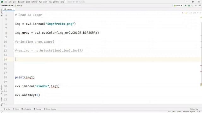Click the red error stripe mark beside line 15
Screen dimensions: 202x113
coord(201,66)
